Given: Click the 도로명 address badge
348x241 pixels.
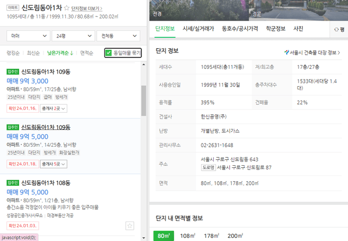Looking at the screenshot, I should [x=208, y=167].
